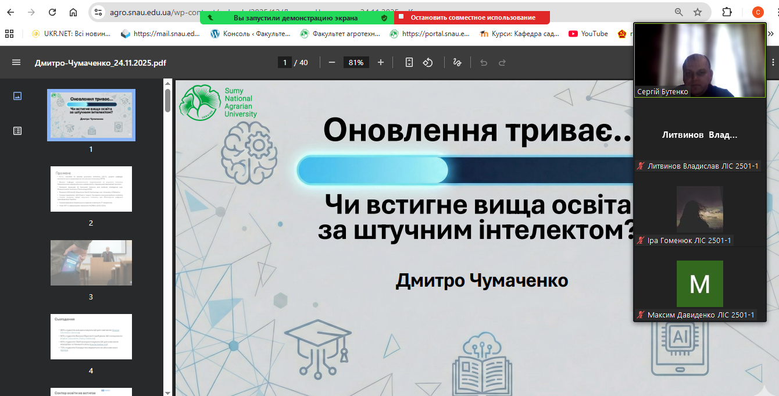Click the 81% zoom level field

click(x=356, y=62)
